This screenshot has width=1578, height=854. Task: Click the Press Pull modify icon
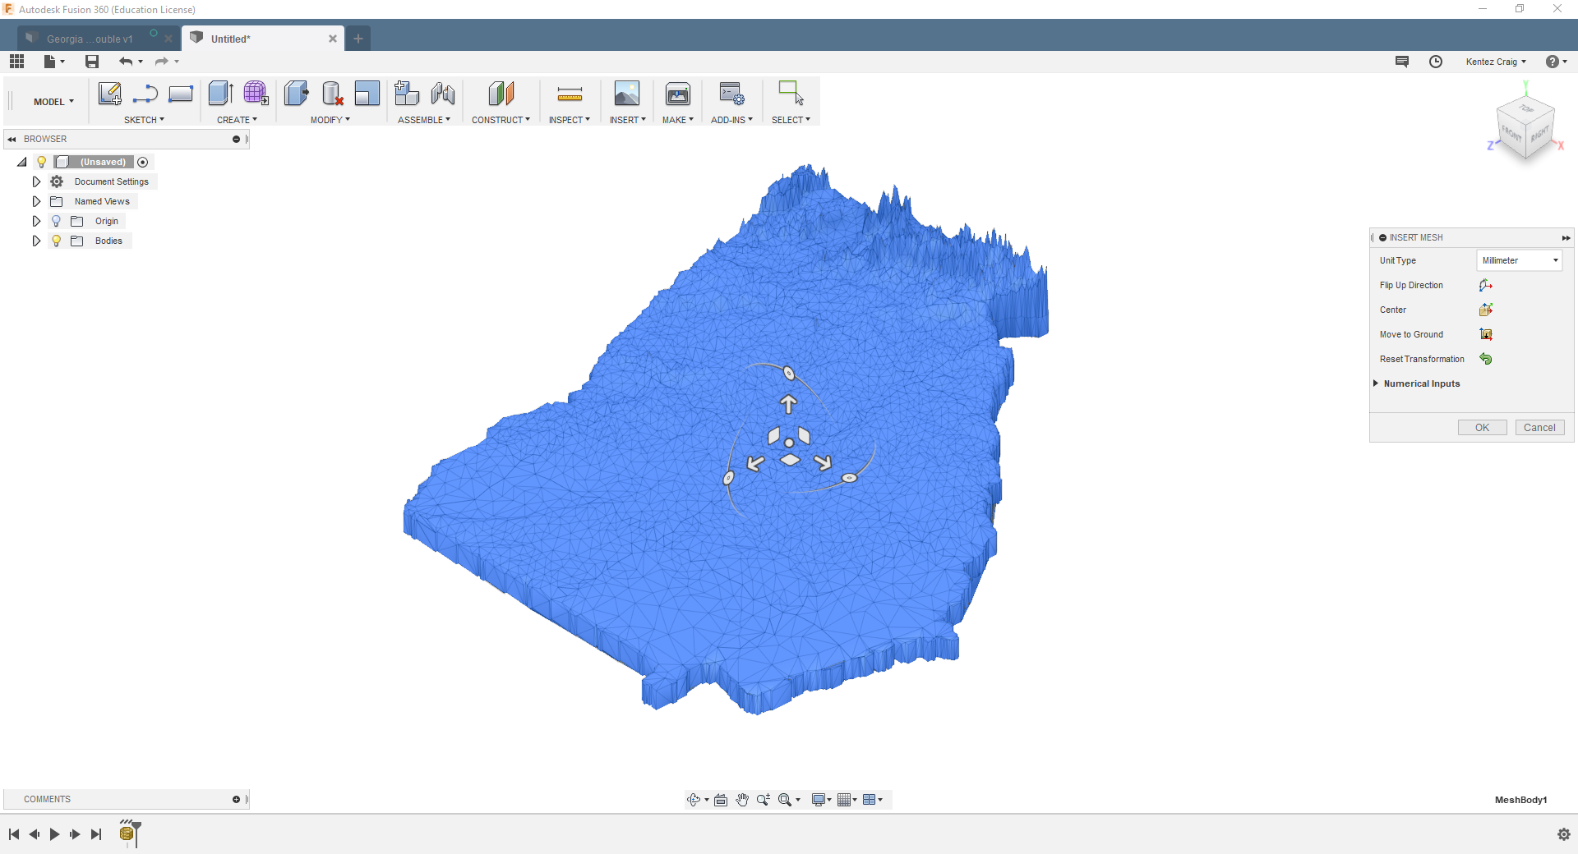[x=296, y=94]
